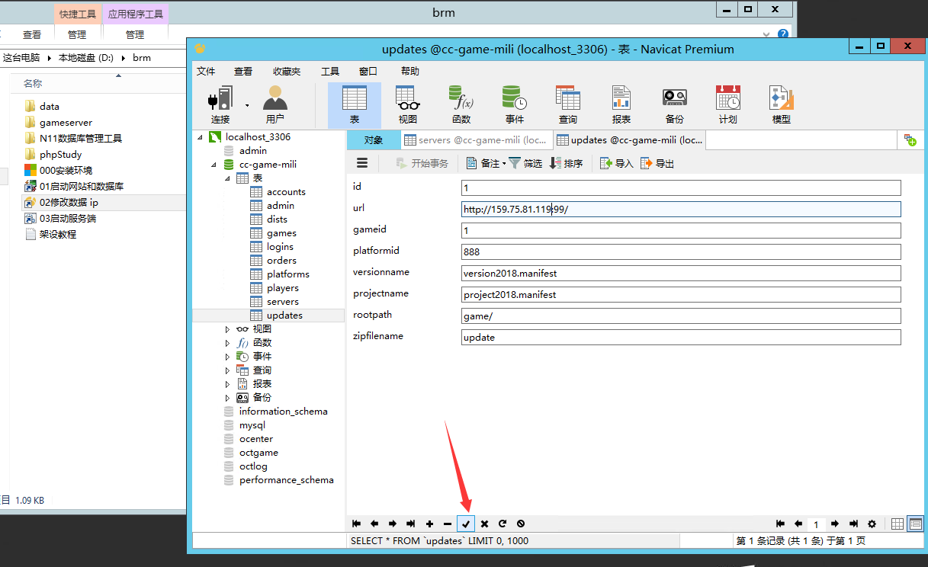Viewport: 928px width, 567px height.
Task: Open the 计划 schedule toolbar icon
Action: click(x=728, y=104)
